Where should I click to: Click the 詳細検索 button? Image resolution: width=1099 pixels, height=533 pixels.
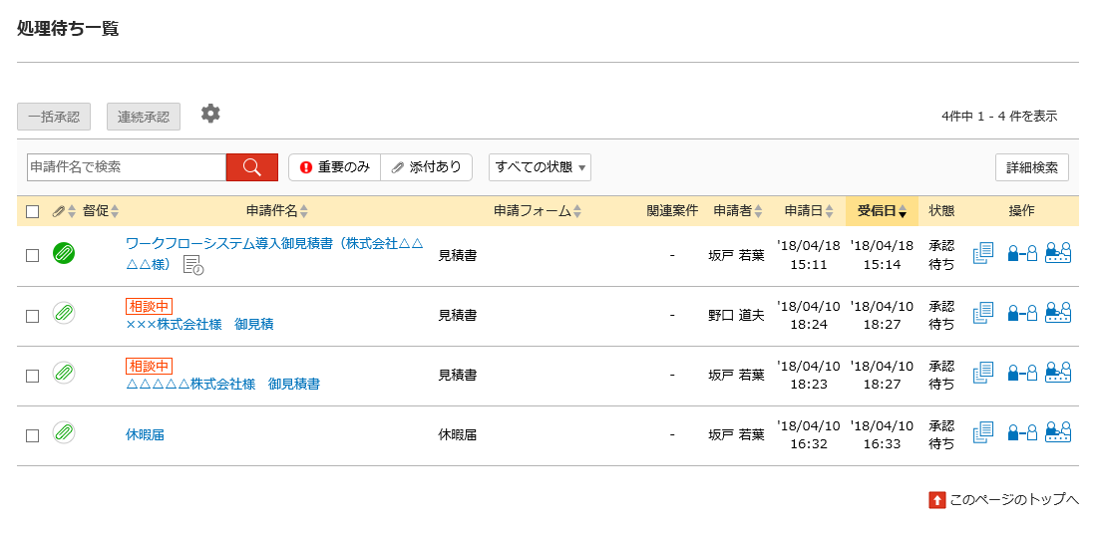pyautogui.click(x=1032, y=167)
